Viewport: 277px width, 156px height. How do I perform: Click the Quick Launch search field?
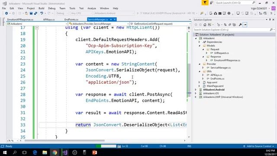pos(235,3)
